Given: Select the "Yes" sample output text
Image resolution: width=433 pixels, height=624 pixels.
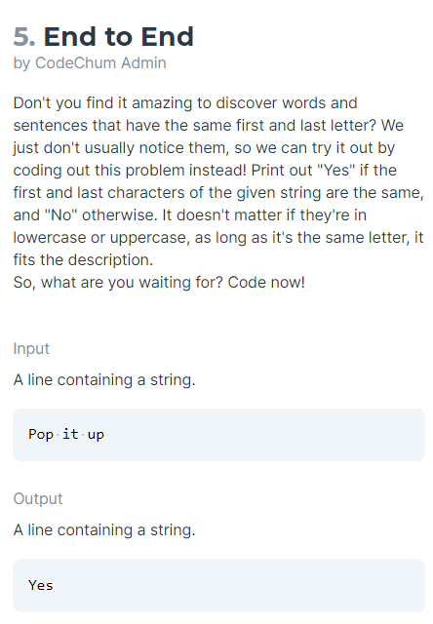Looking at the screenshot, I should (41, 585).
